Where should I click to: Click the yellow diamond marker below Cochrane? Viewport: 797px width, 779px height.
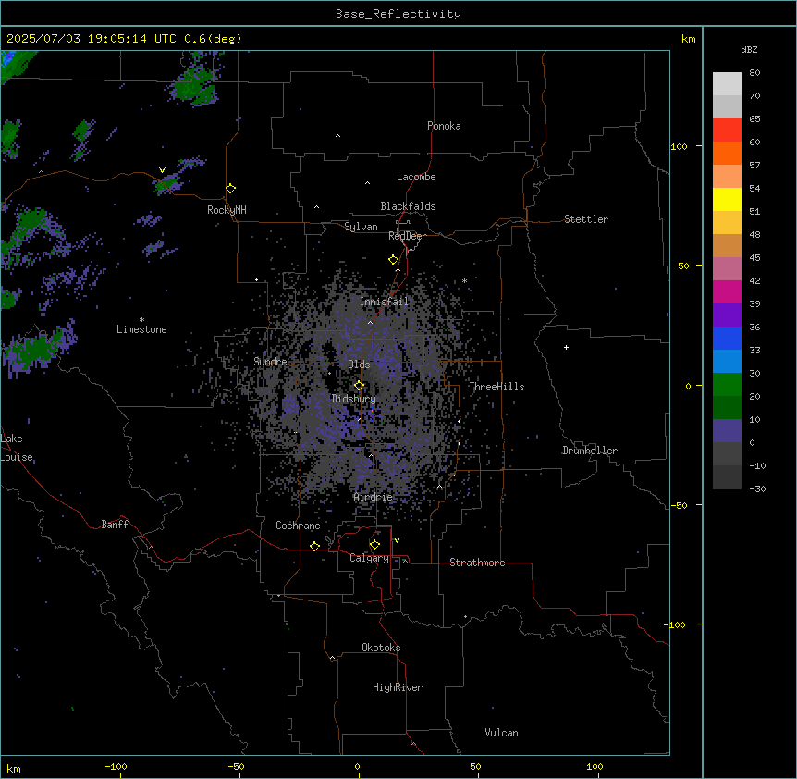pyautogui.click(x=314, y=546)
